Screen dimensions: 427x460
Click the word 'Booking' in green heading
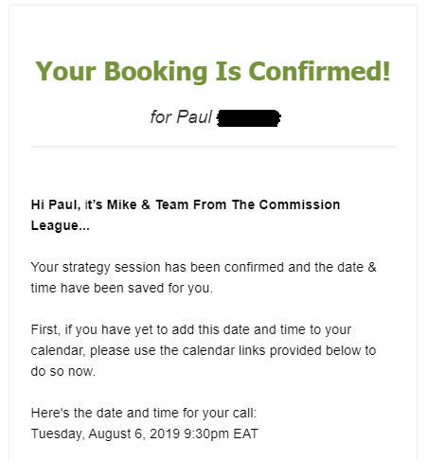pos(156,72)
